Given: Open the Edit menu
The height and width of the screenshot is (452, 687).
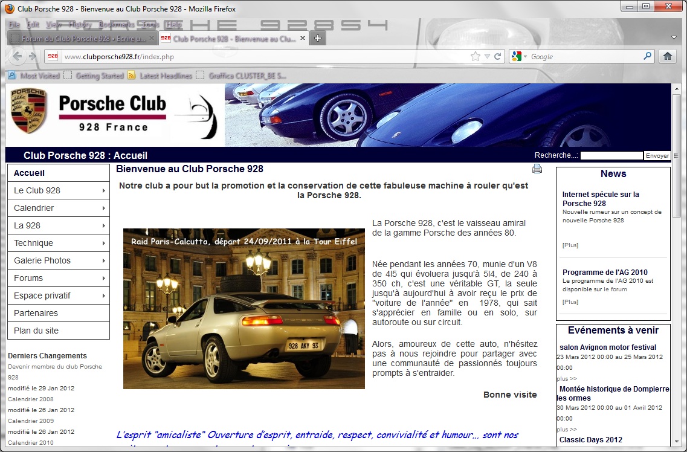Looking at the screenshot, I should point(33,25).
